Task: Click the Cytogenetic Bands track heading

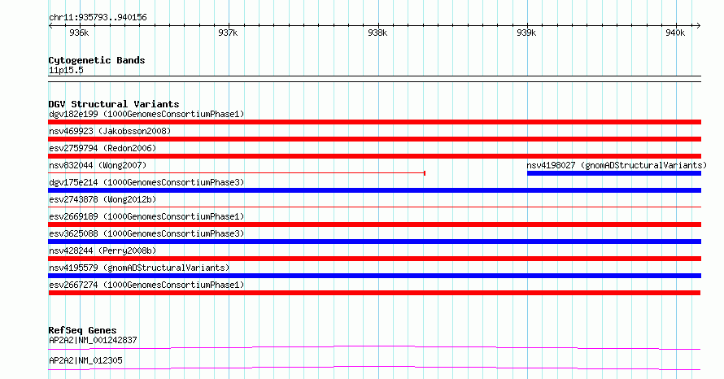Action: [97, 60]
